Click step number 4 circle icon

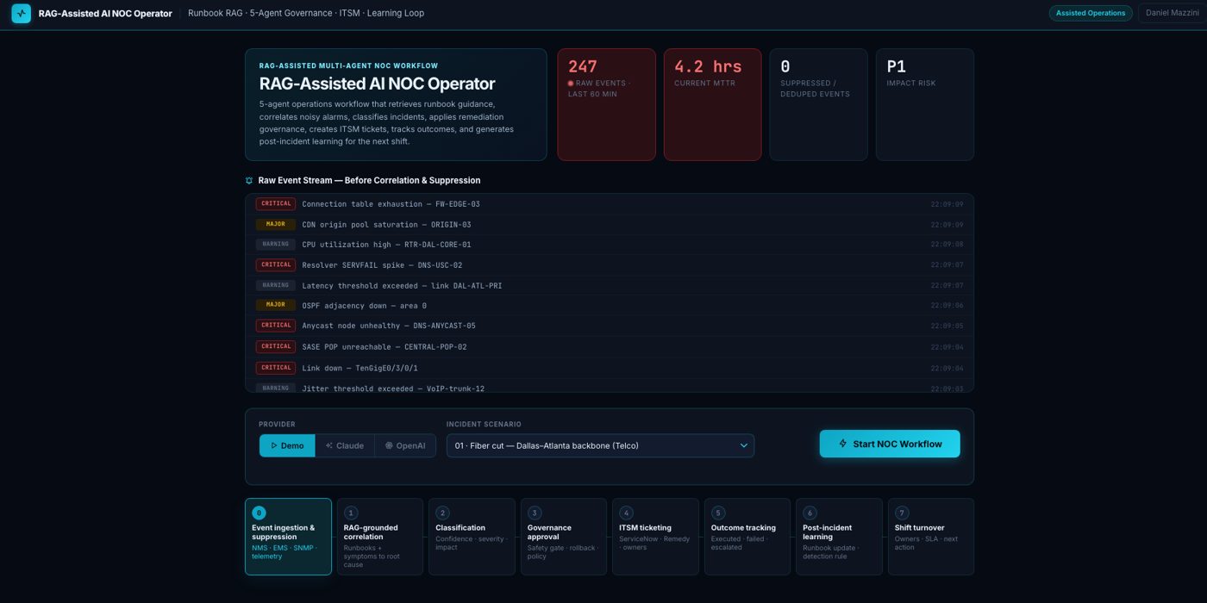point(626,513)
